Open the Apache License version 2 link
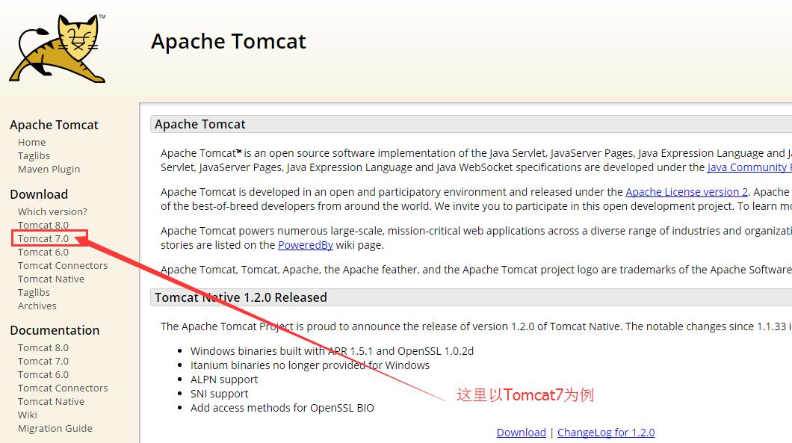Screen dimensions: 792x443 687,192
